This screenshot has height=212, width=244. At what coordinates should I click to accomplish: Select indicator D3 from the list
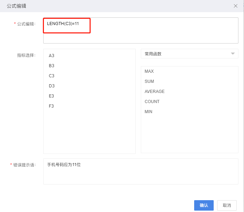[x=52, y=86]
